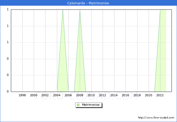This screenshot has width=177, height=122.
Task: Click the Calomarde - Matrimonios chart title
Action: [88, 3]
